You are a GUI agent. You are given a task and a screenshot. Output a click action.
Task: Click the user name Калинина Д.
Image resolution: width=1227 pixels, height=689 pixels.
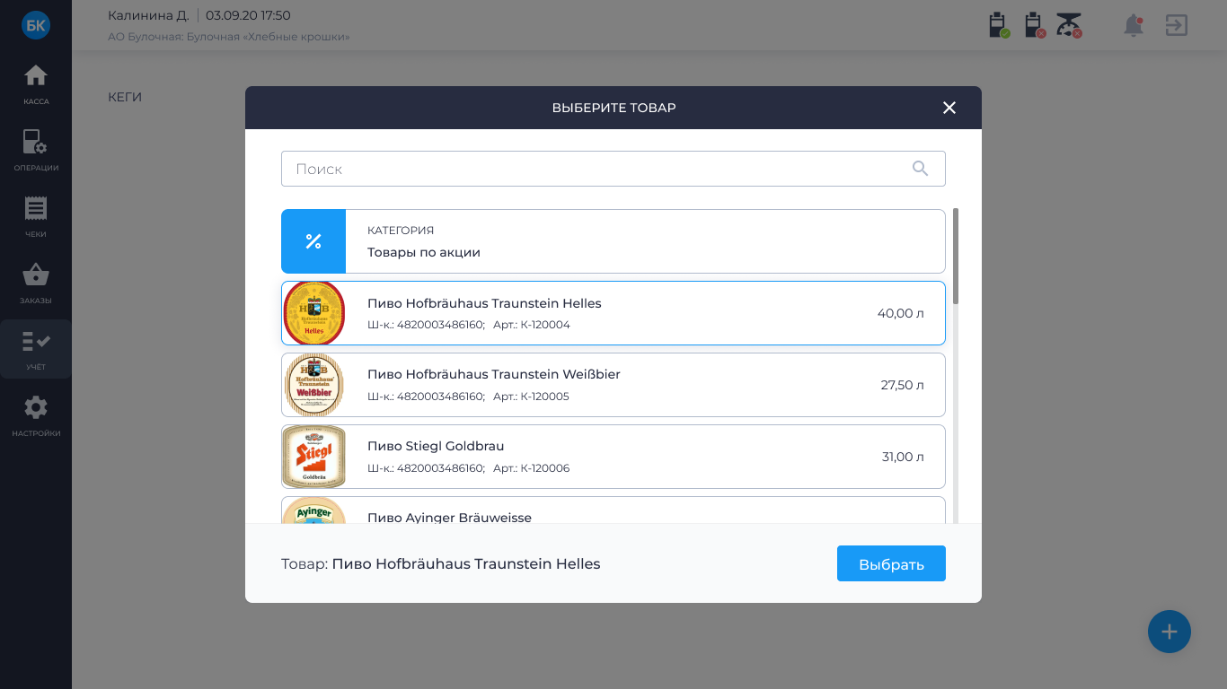(148, 15)
